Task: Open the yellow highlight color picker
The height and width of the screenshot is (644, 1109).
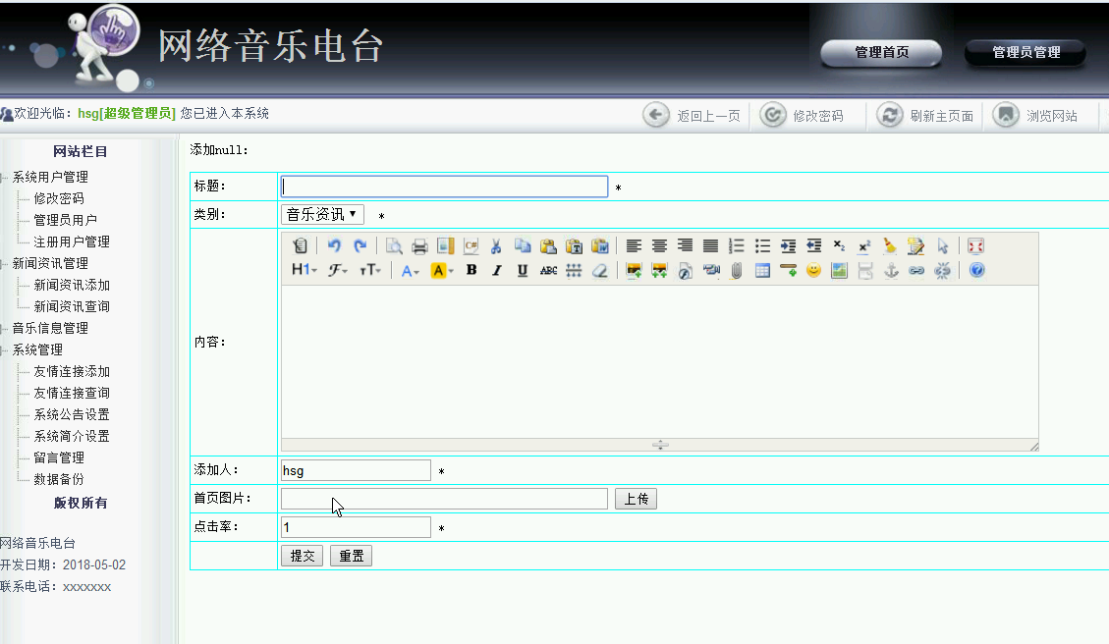Action: 441,270
